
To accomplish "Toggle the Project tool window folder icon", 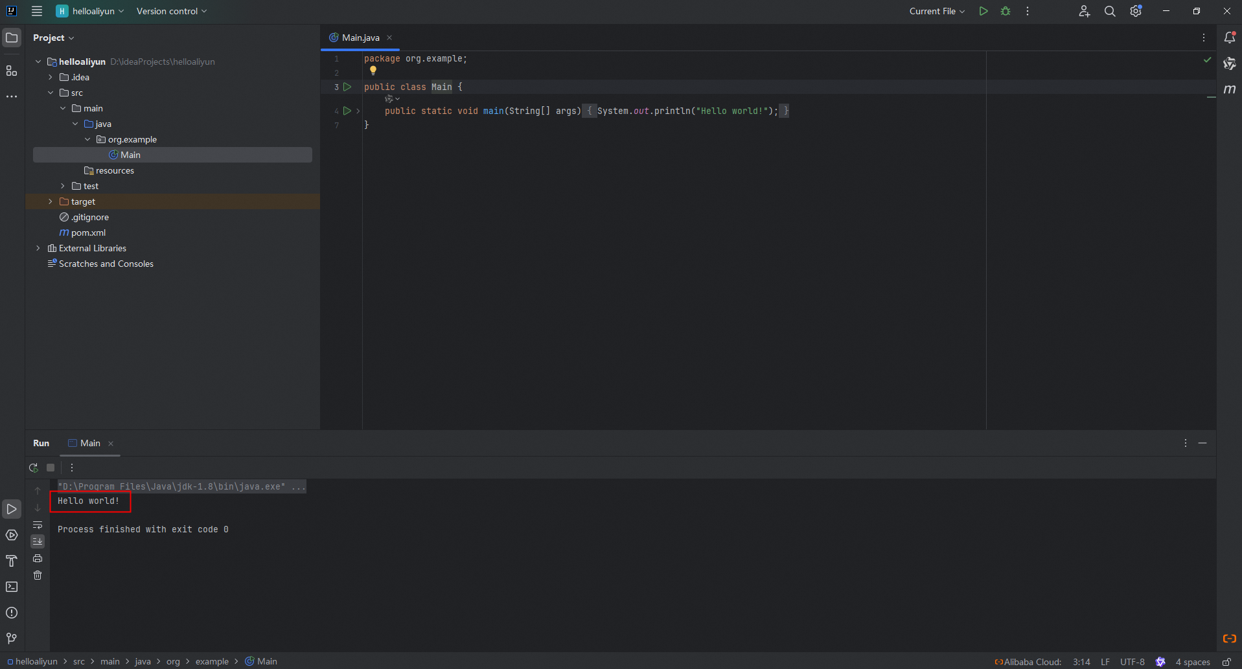I will [x=12, y=38].
